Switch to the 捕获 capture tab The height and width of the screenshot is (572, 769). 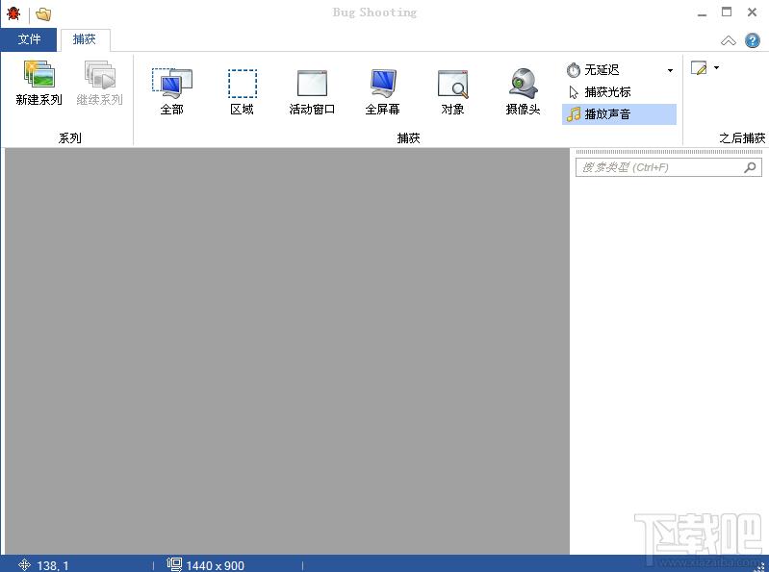click(85, 39)
